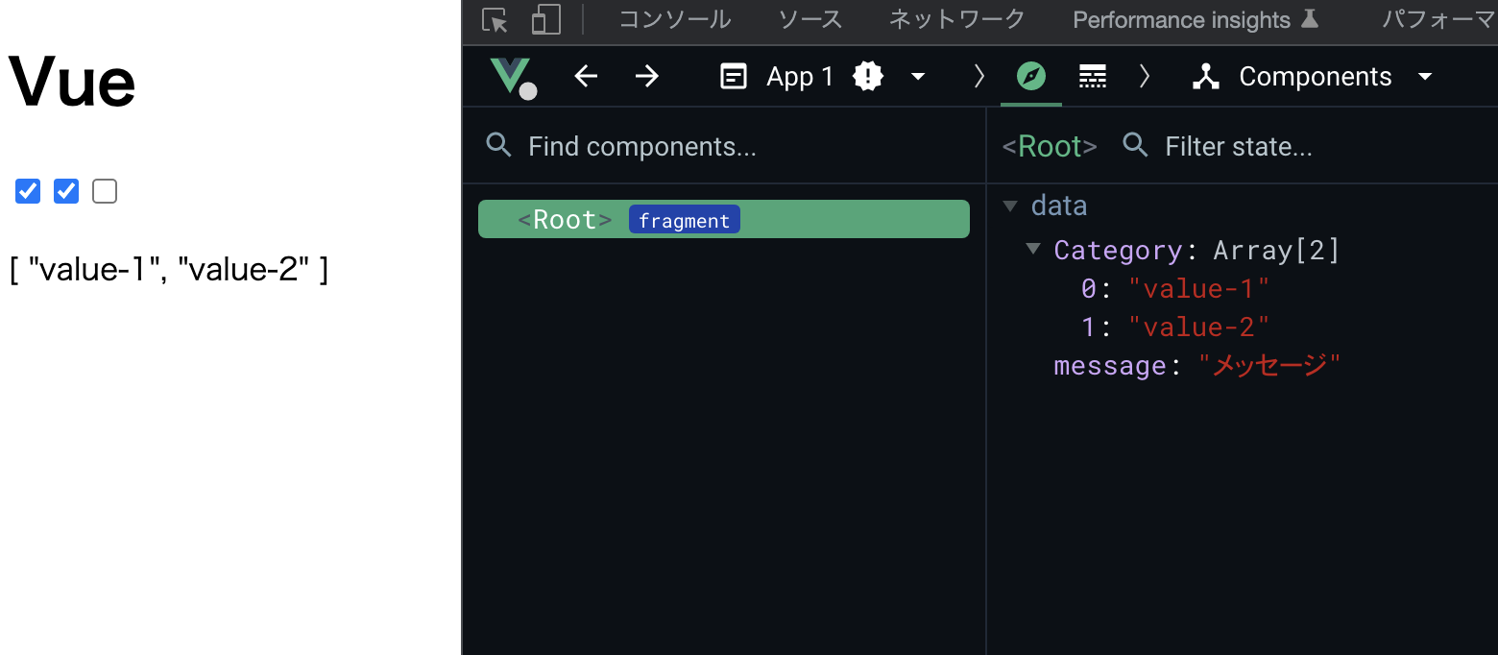Toggle the device toolbar icon
The image size is (1498, 655).
[x=546, y=20]
